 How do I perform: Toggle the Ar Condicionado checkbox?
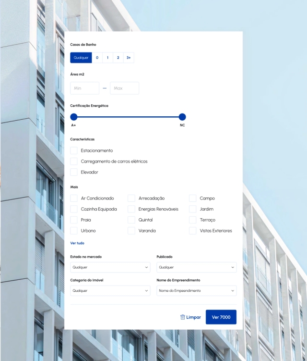[74, 198]
